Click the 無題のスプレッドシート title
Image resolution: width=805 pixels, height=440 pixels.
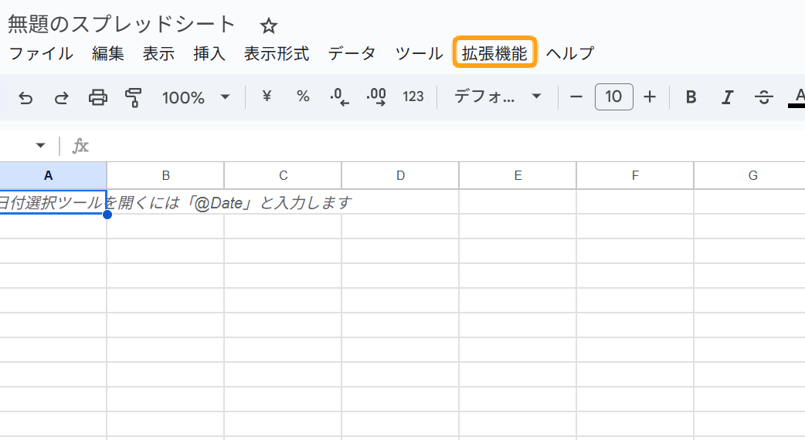point(121,24)
